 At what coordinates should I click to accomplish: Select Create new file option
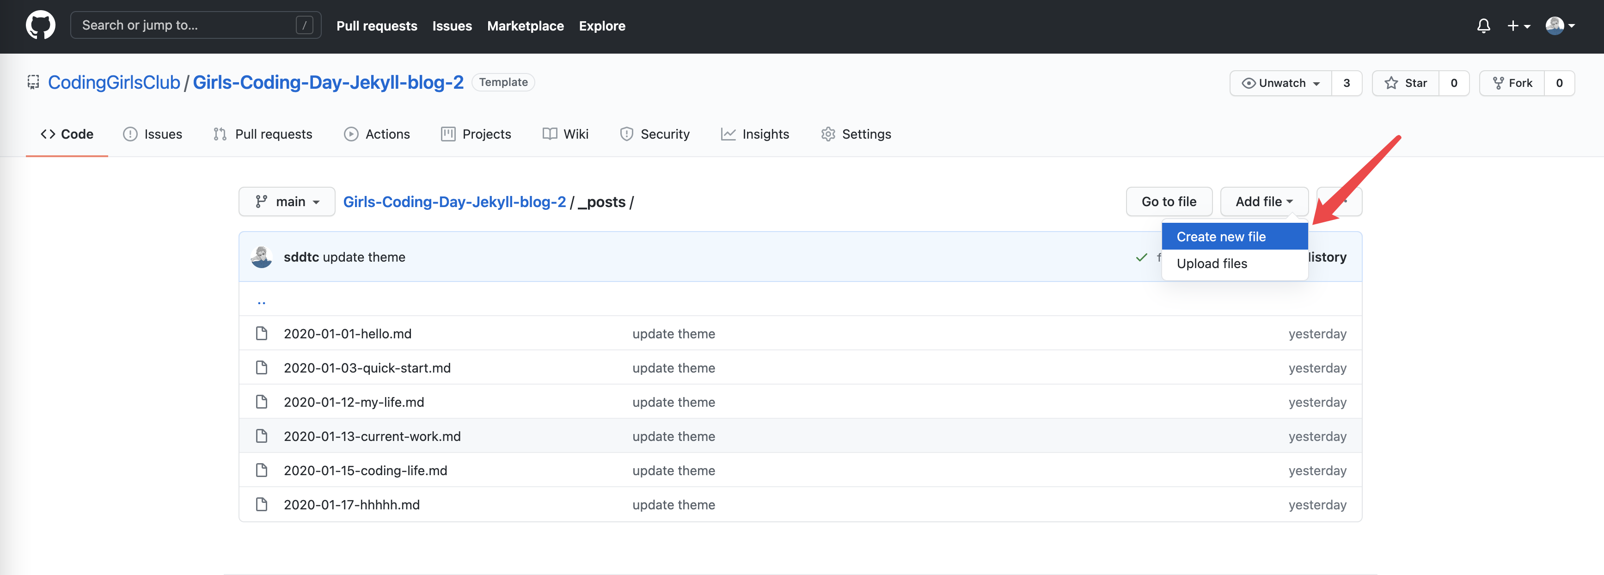coord(1220,237)
